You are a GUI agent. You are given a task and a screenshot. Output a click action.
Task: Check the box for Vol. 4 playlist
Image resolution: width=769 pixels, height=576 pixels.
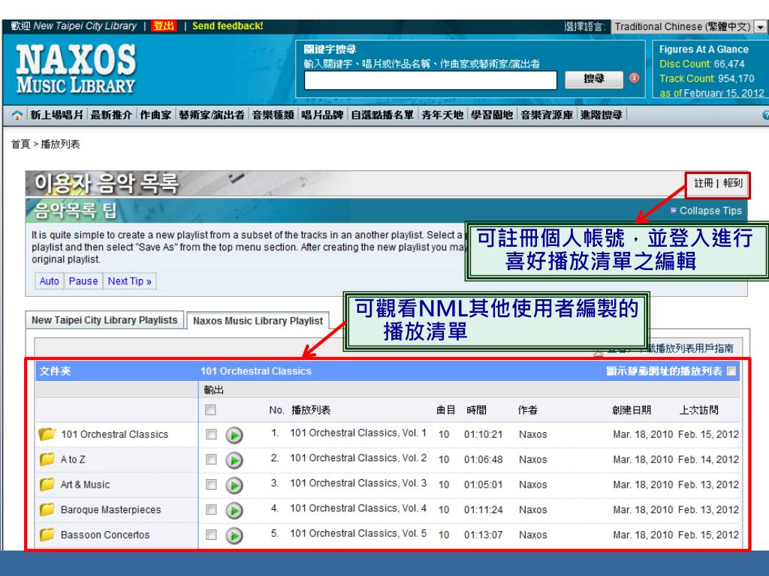[x=211, y=509]
